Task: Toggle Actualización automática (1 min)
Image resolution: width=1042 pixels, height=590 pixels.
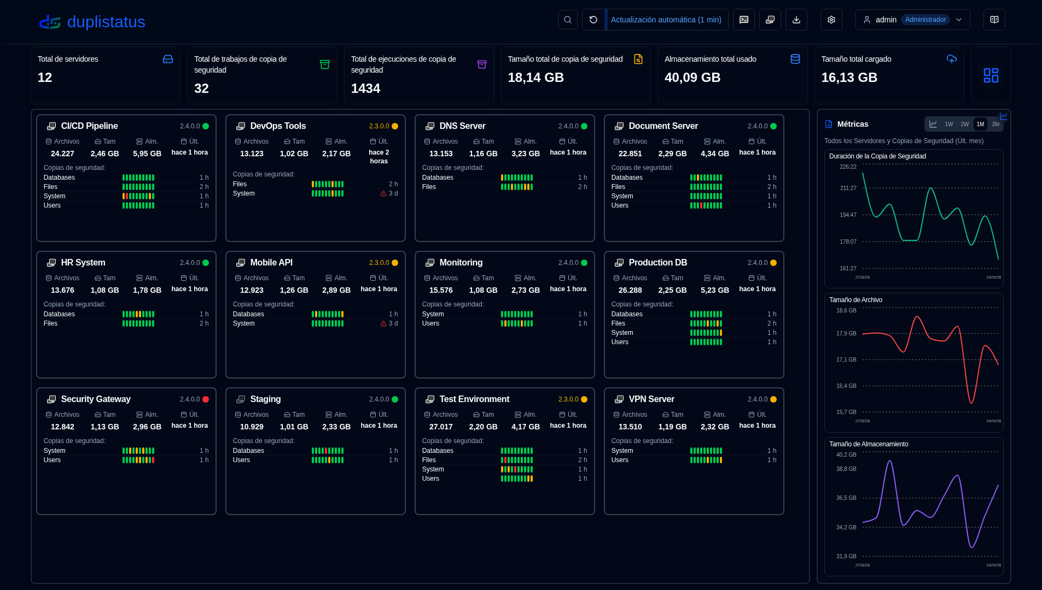Action: (666, 20)
